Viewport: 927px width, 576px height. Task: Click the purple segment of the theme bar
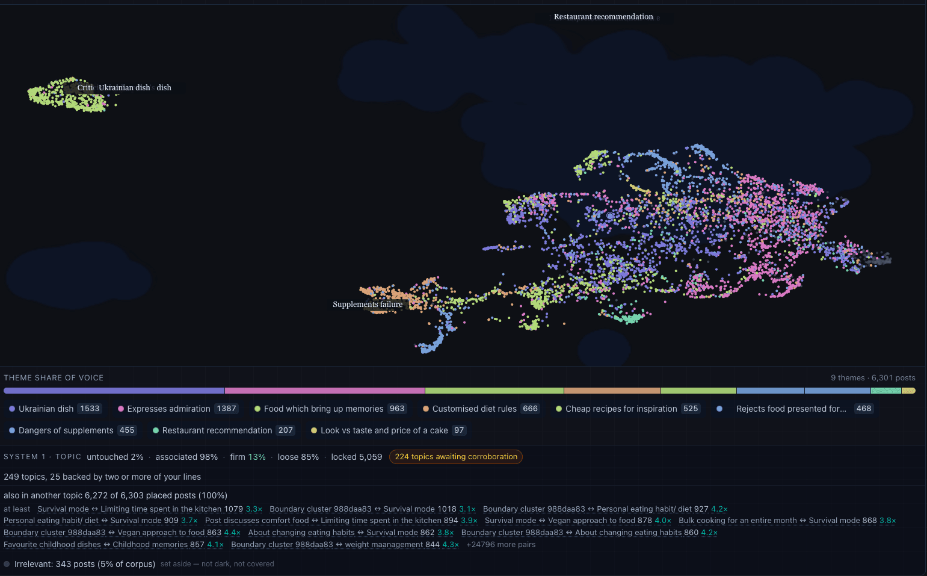coord(114,391)
